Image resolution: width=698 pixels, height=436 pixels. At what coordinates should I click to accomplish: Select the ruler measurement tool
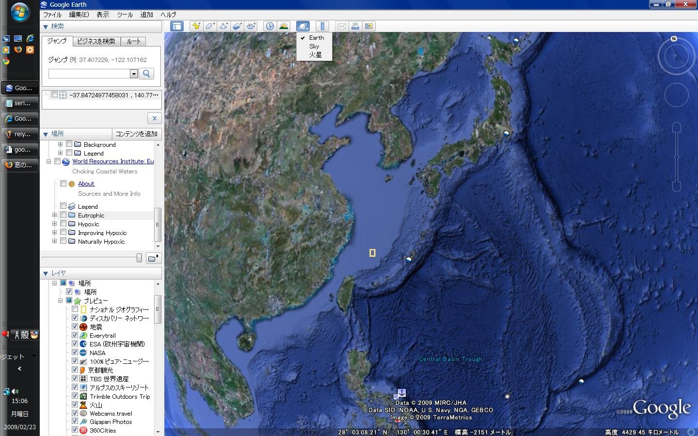click(322, 26)
